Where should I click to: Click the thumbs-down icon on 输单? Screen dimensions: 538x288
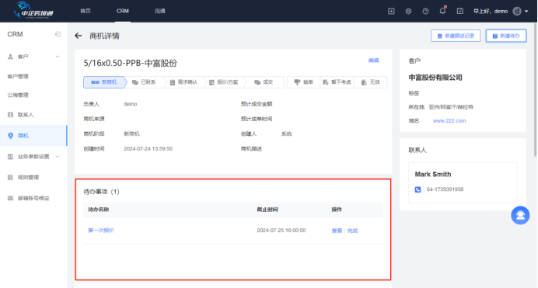tap(297, 82)
